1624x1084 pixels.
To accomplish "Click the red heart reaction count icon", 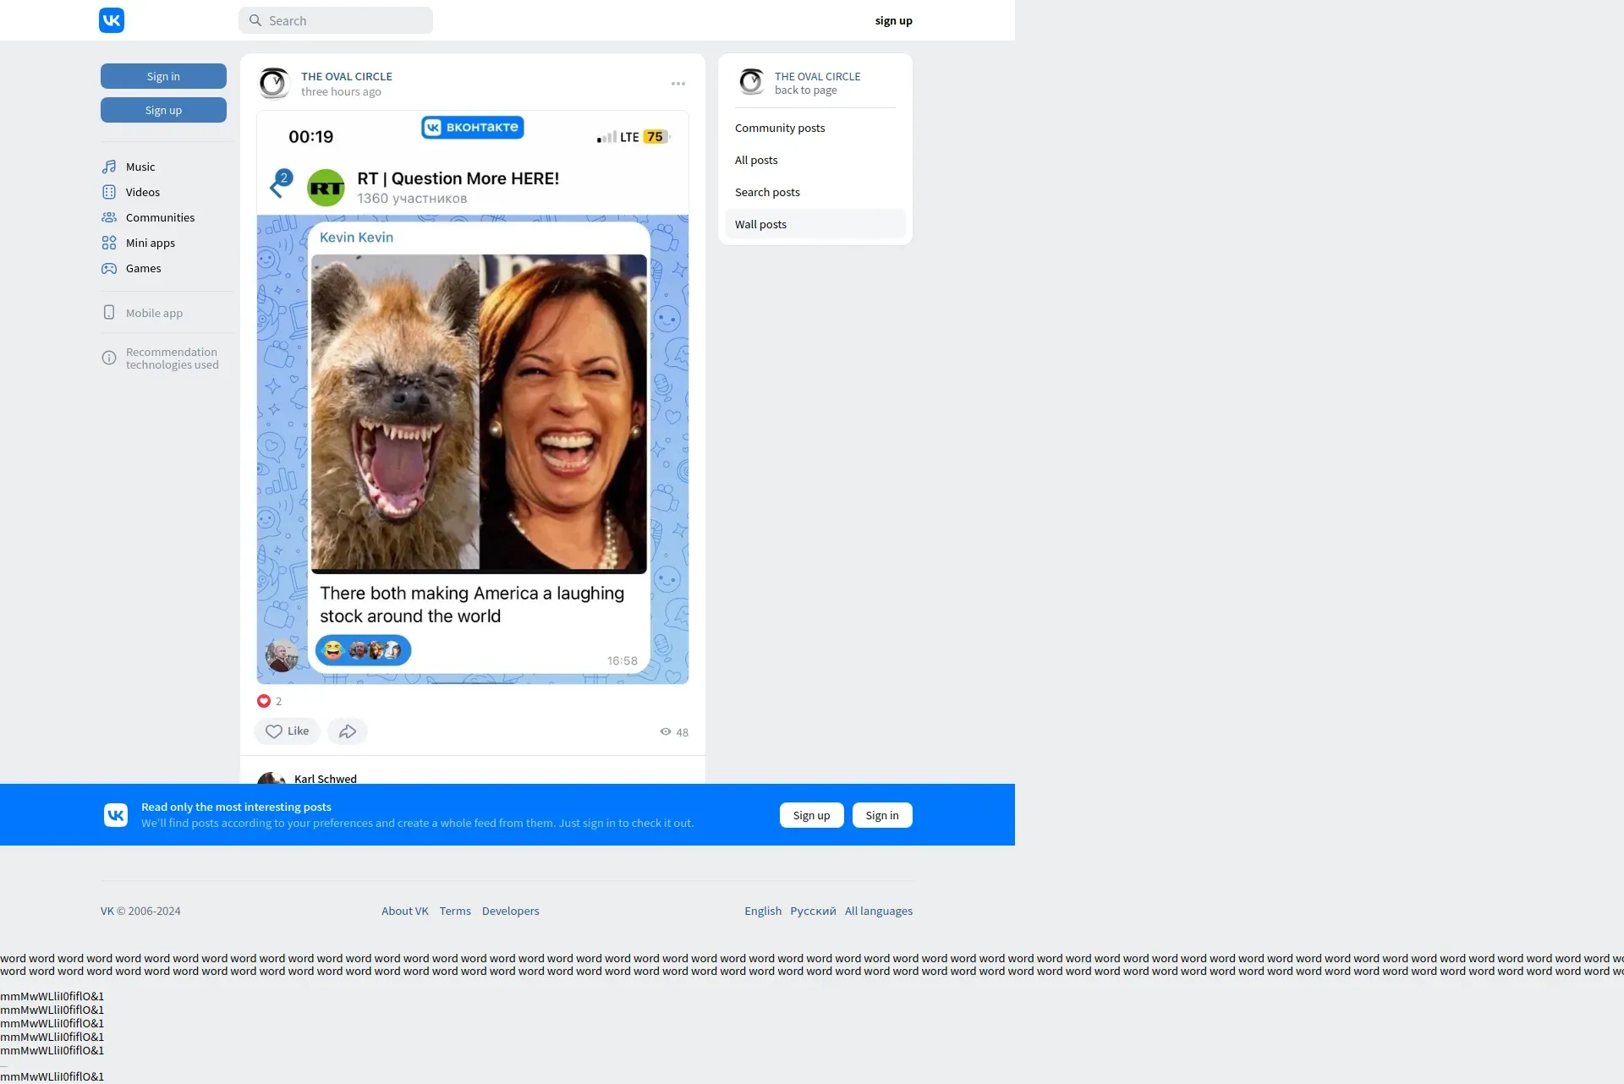I will [264, 701].
